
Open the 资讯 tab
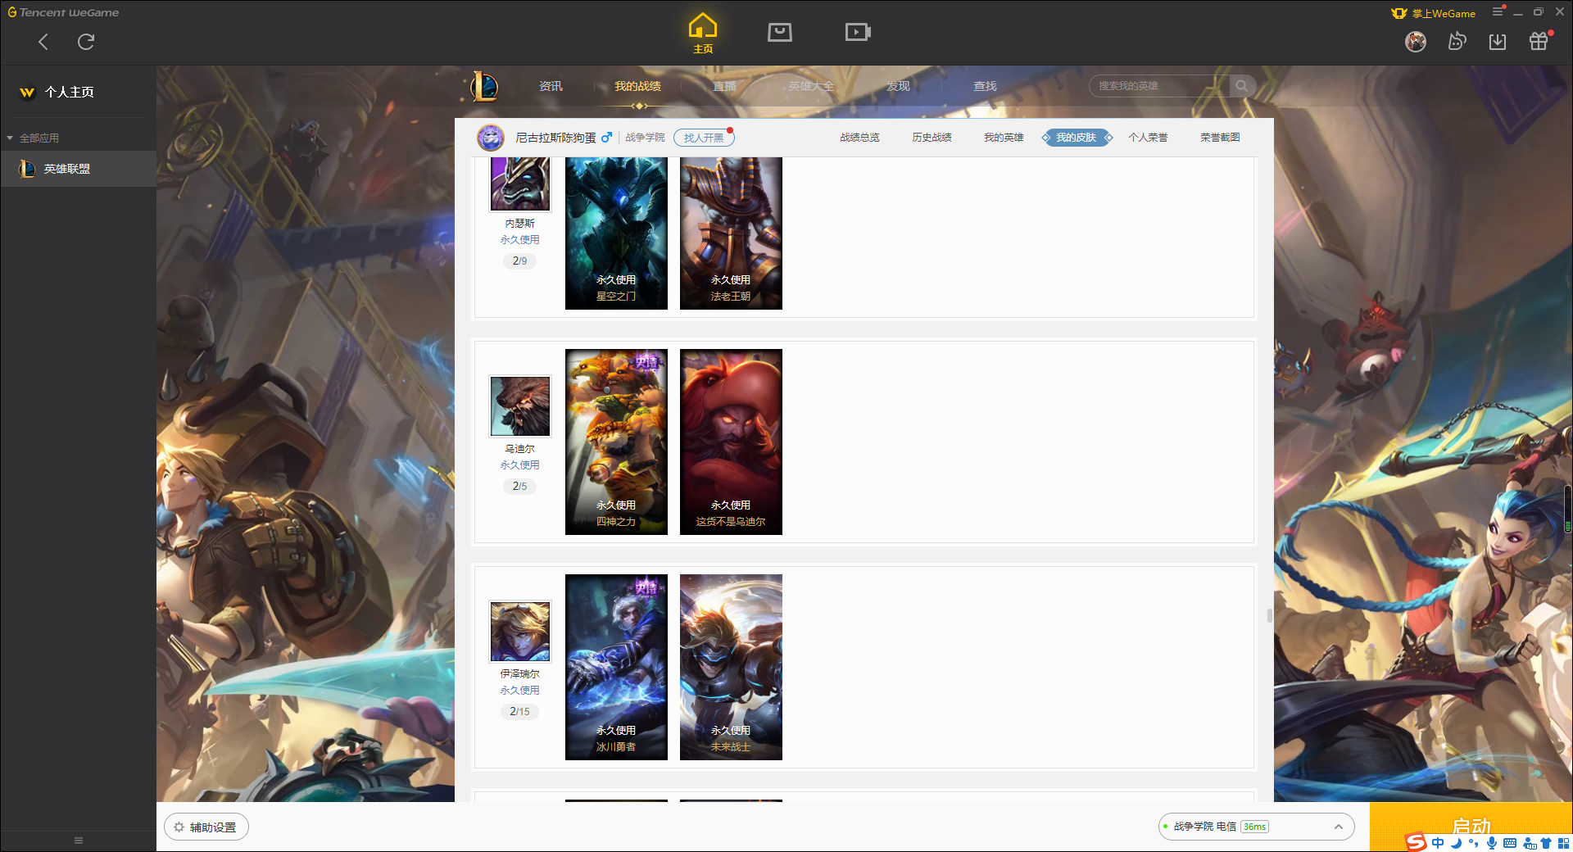tap(551, 86)
